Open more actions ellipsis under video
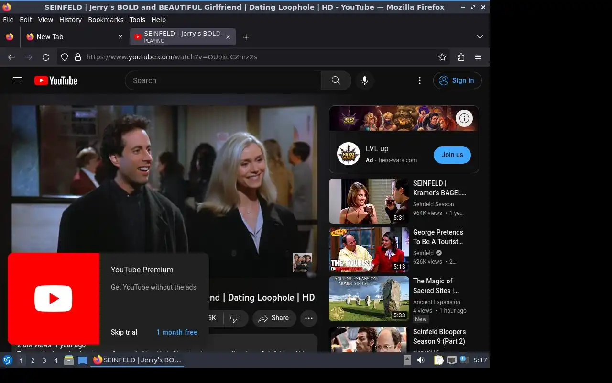The height and width of the screenshot is (383, 612). point(309,318)
